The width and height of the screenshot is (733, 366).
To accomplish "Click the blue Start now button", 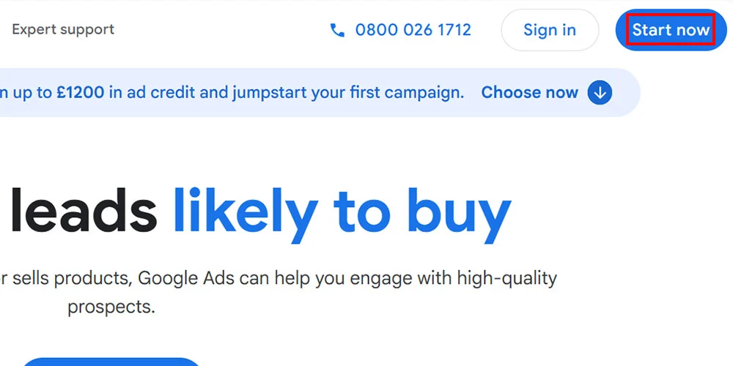I will pos(671,31).
